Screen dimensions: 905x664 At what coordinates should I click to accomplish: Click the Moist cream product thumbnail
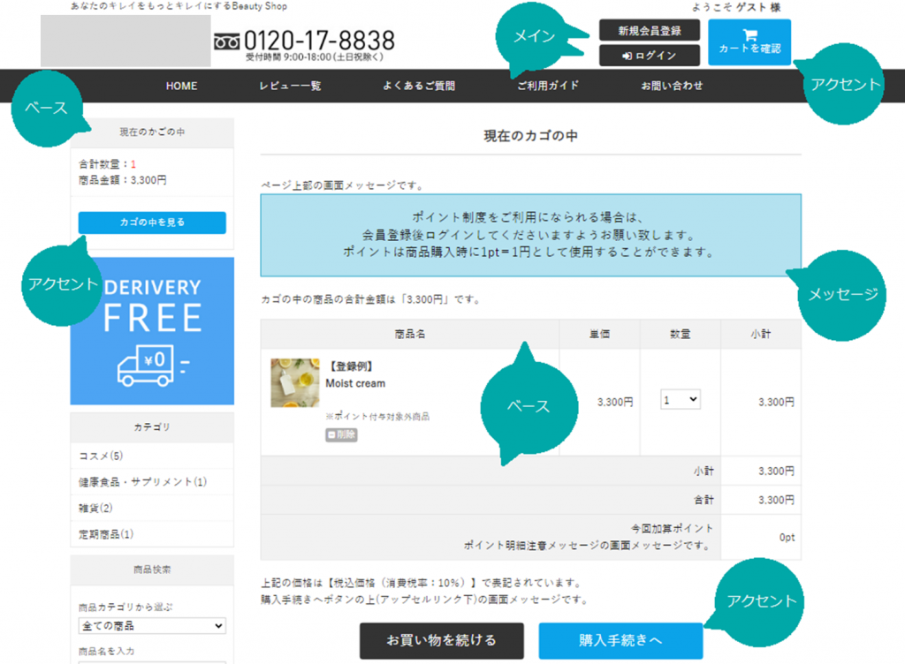[x=295, y=382]
